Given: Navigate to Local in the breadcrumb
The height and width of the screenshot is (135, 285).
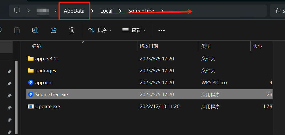Looking at the screenshot, I should coord(106,11).
